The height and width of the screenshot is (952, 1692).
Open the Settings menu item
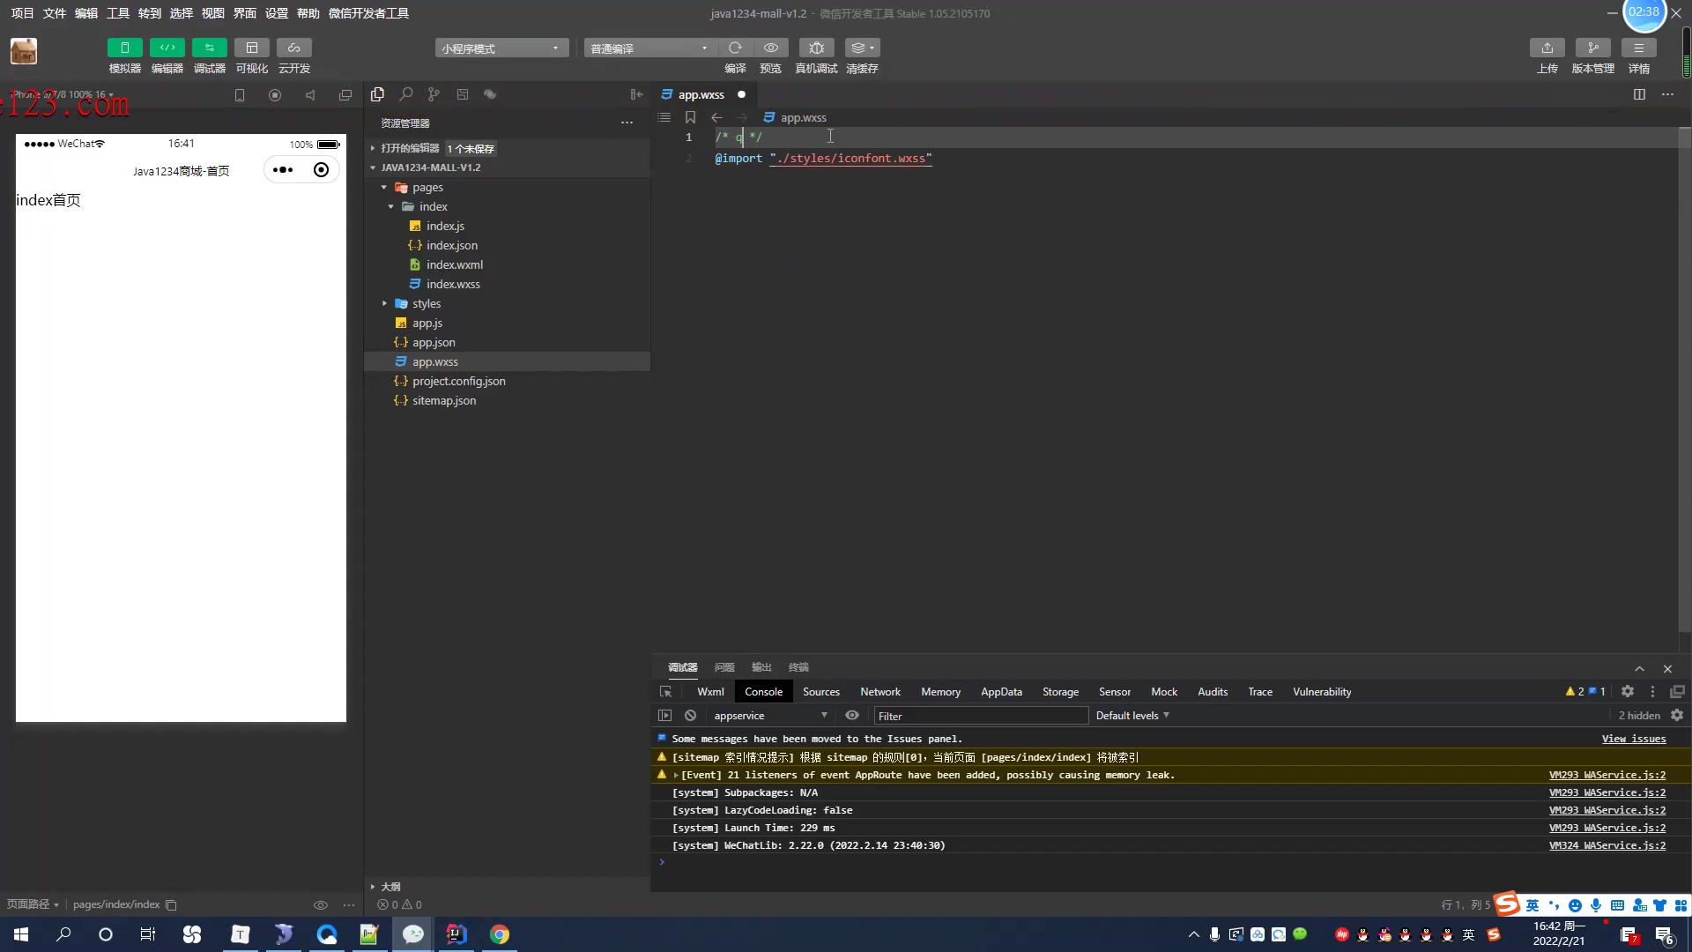pyautogui.click(x=276, y=13)
